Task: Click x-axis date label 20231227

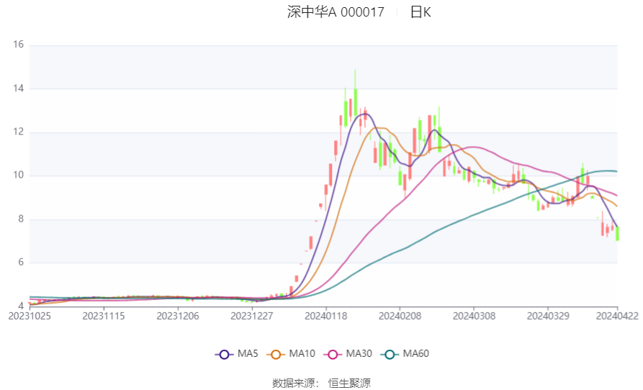Action: point(252,316)
